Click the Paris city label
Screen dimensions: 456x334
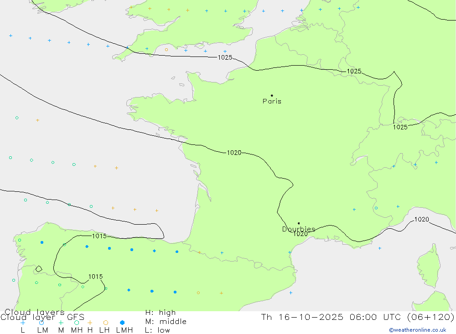point(272,101)
